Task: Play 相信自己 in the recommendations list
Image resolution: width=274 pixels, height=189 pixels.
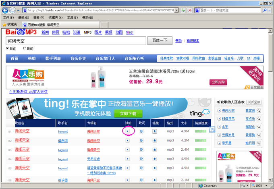Action: point(219,119)
